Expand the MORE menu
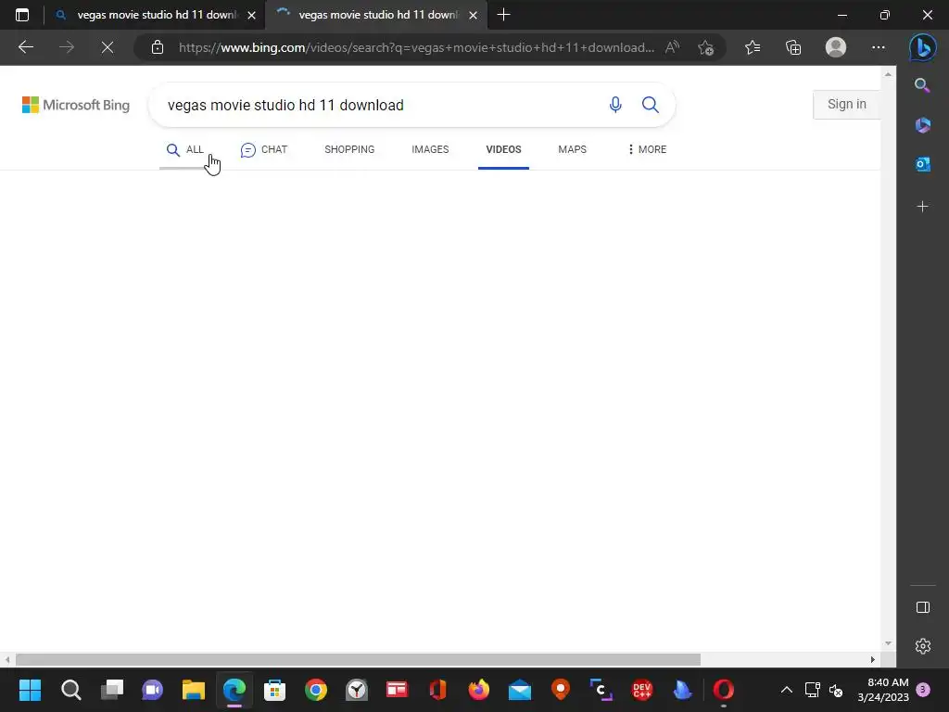Image resolution: width=949 pixels, height=712 pixels. click(x=646, y=149)
